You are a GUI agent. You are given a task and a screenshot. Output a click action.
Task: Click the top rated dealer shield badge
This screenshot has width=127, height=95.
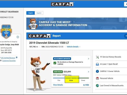coord(6,32)
